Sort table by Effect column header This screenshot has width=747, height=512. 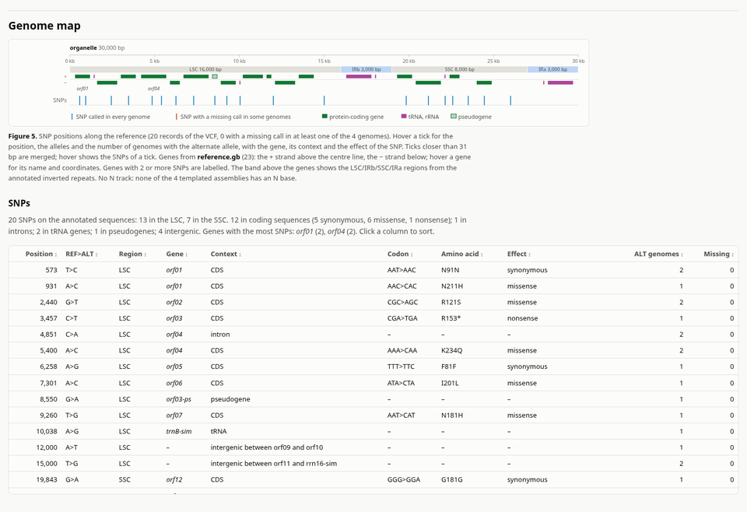pyautogui.click(x=519, y=254)
